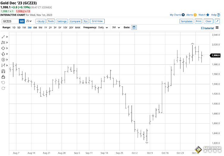Select the line drawing tool
The width and height of the screenshot is (224, 156).
pos(3,37)
